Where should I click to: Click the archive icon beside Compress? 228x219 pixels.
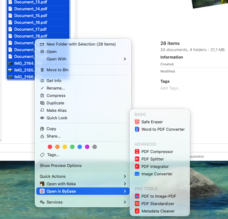(x=42, y=95)
